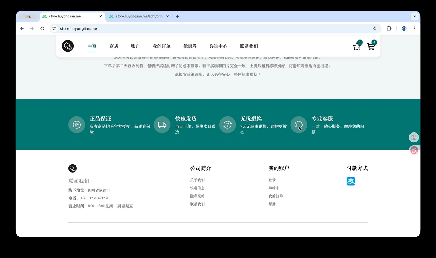Click the 快速发货 truck icon
436x258 pixels.
point(162,125)
